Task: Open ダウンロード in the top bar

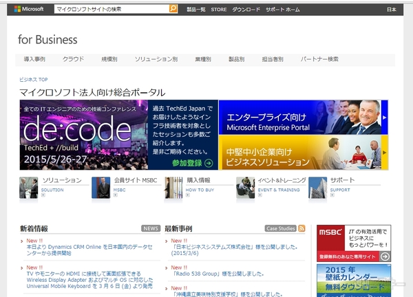Action: (246, 10)
